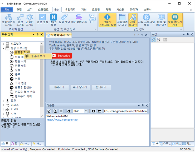The height and width of the screenshot is (152, 195).
Task: Click open folder icon in output toolbar
Action: [100, 111]
